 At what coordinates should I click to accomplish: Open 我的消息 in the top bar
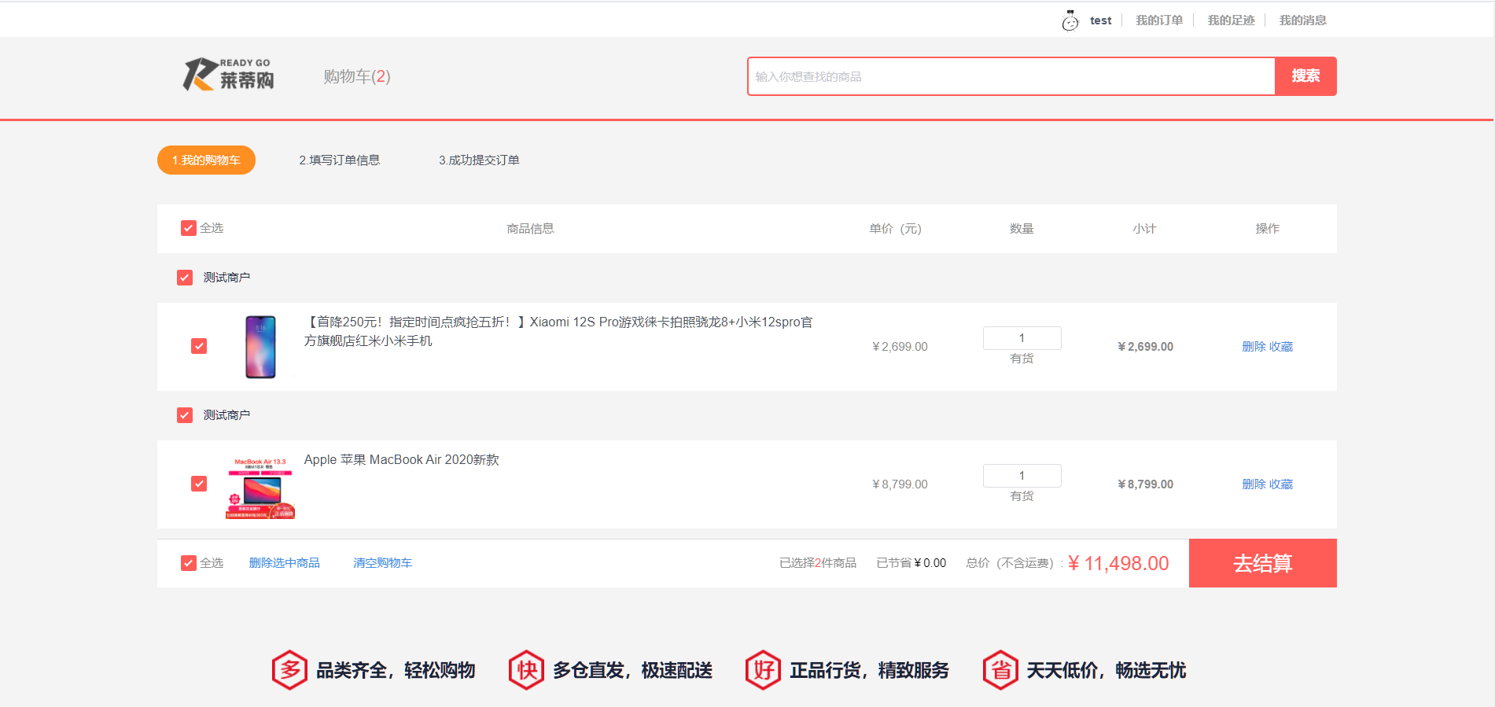pyautogui.click(x=1302, y=20)
